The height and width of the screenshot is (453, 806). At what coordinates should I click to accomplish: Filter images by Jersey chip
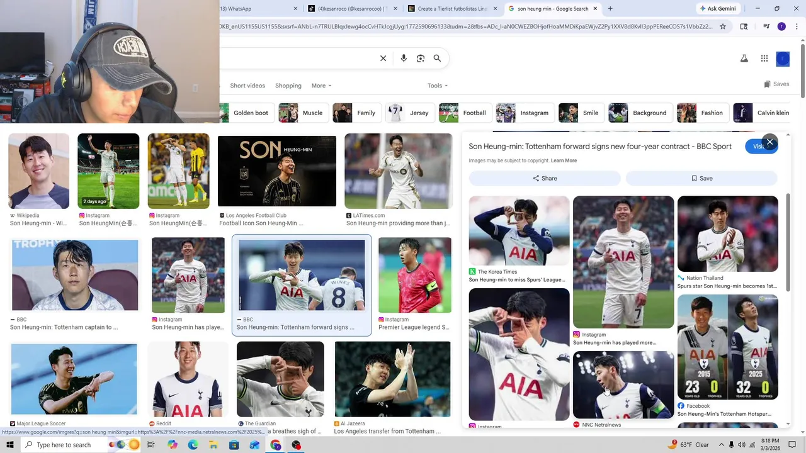[x=409, y=113]
